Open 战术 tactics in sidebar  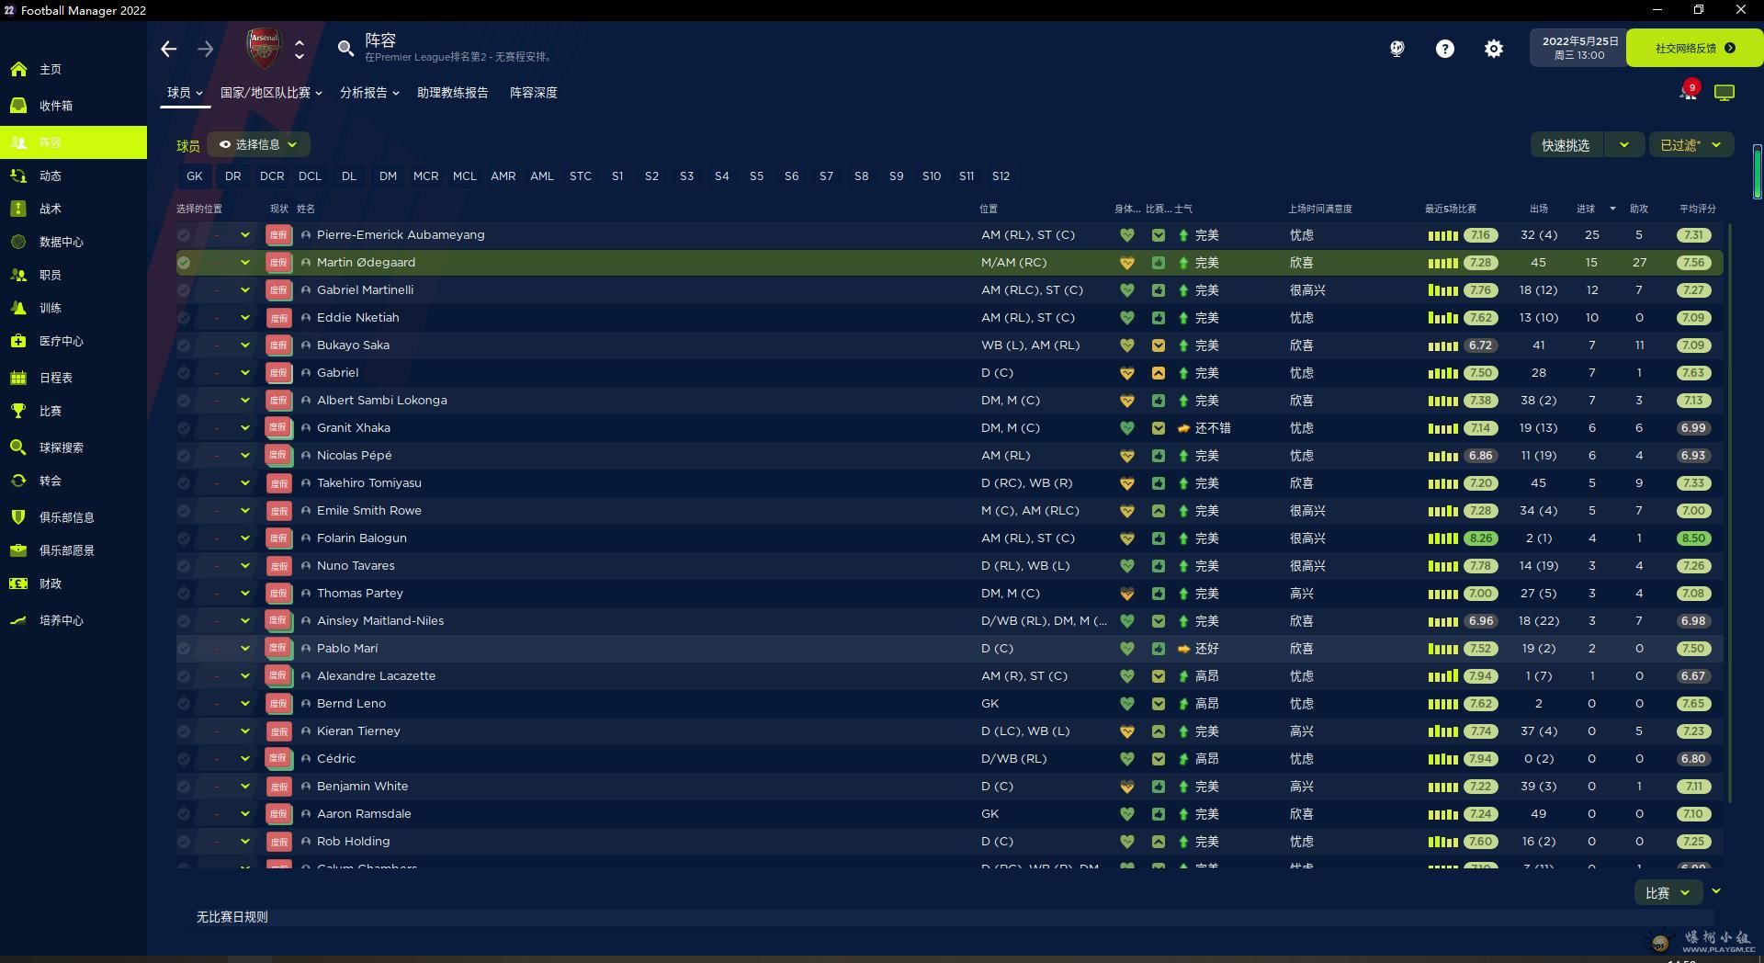(x=73, y=209)
